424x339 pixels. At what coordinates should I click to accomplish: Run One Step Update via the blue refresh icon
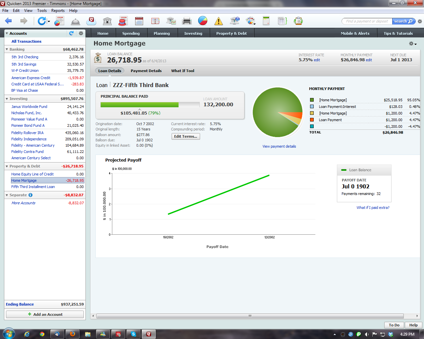(42, 21)
